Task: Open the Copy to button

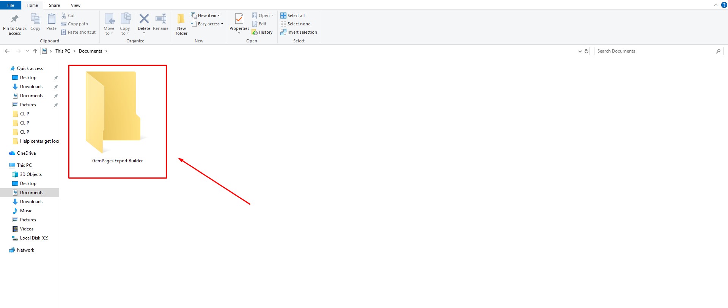Action: pyautogui.click(x=125, y=24)
